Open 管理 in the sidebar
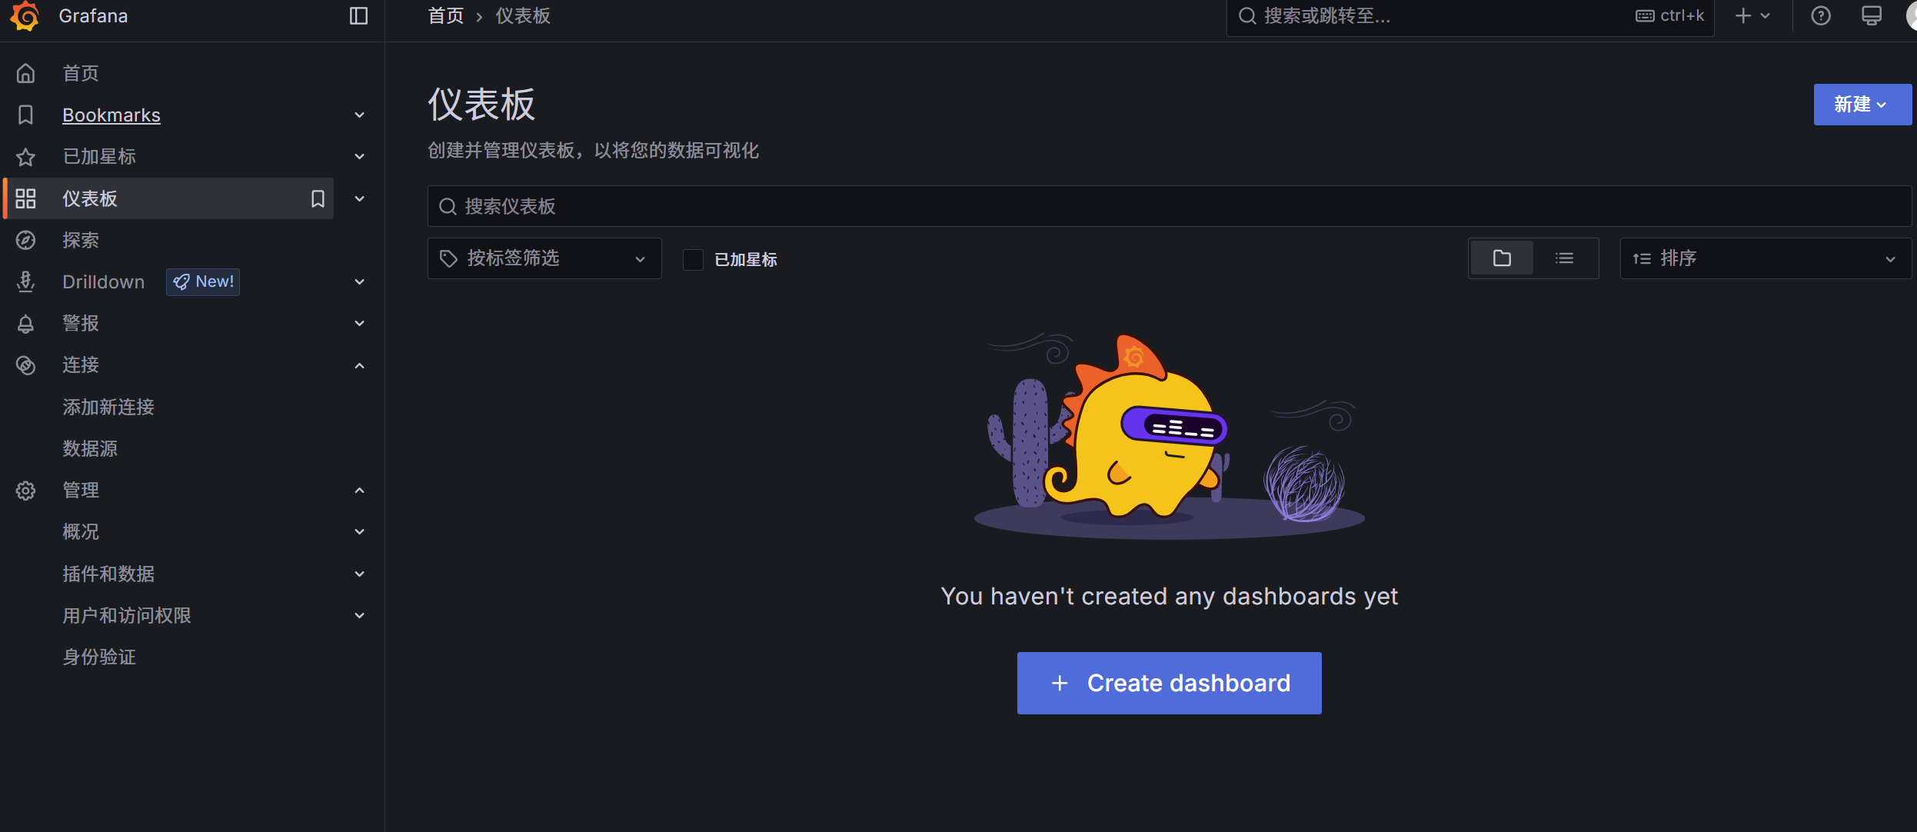 point(81,490)
